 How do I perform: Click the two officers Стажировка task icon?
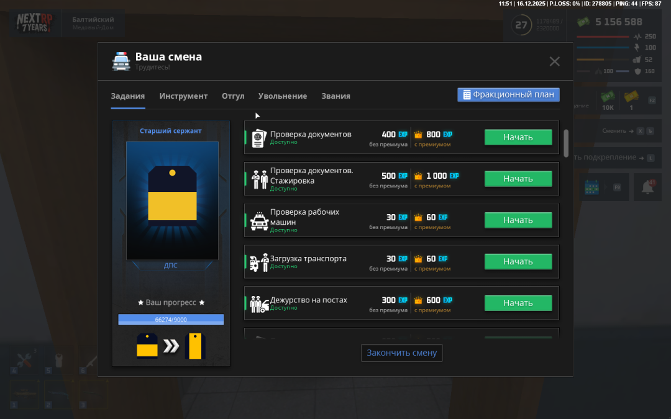[258, 179]
